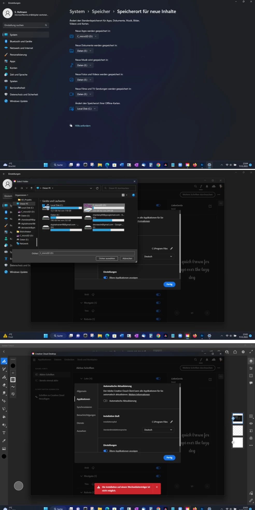Image resolution: width=255 pixels, height=510 pixels.
Task: Switch to the Allgemein preferences tab
Action: pos(82,391)
